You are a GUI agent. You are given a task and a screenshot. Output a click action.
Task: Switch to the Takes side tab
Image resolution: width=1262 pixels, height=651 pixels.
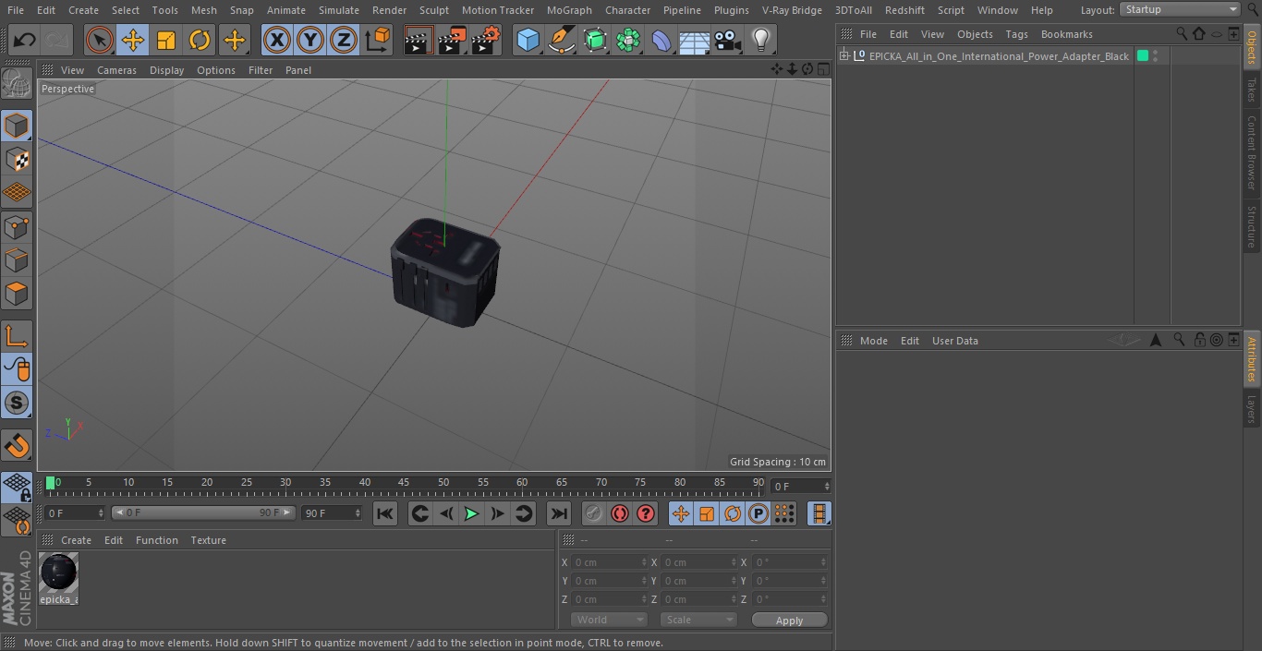tap(1252, 90)
